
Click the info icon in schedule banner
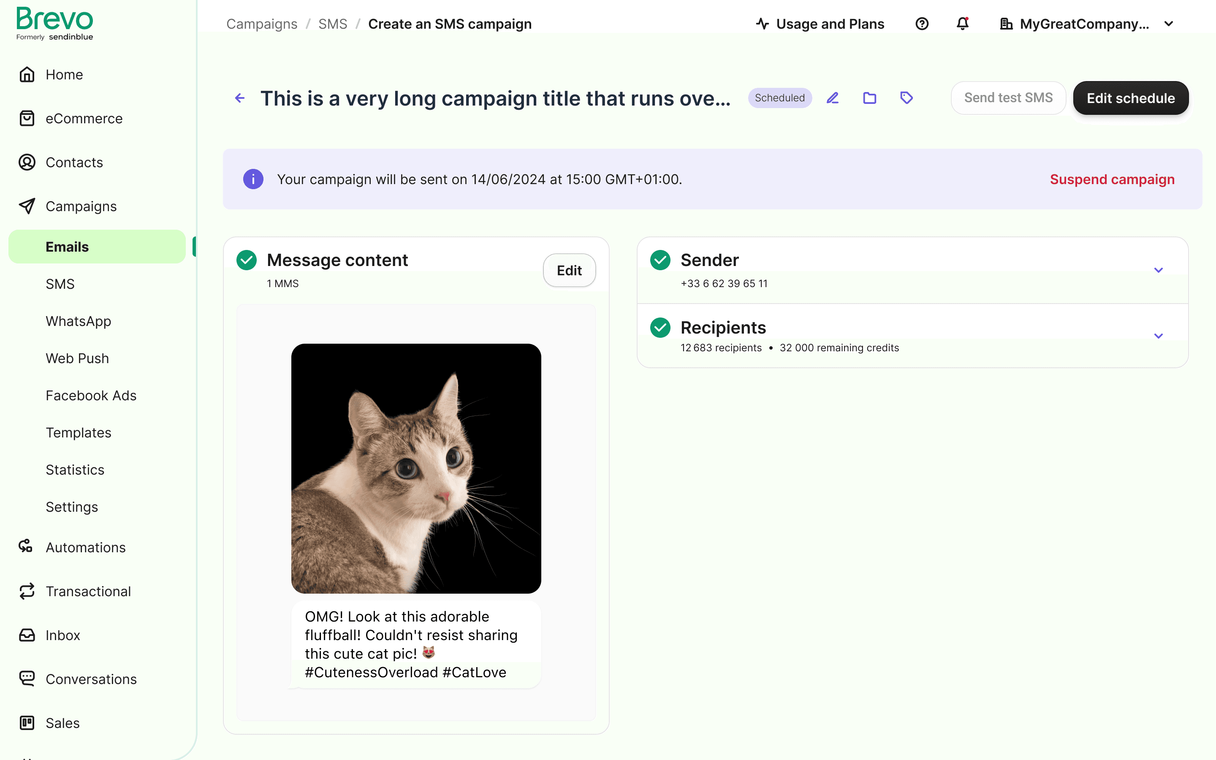(253, 179)
